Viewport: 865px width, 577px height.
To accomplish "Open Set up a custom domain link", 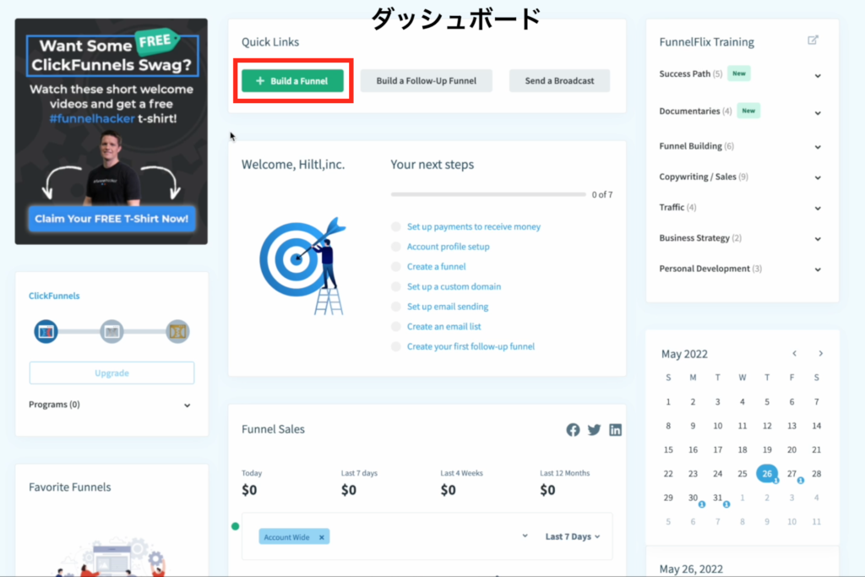I will coord(454,286).
